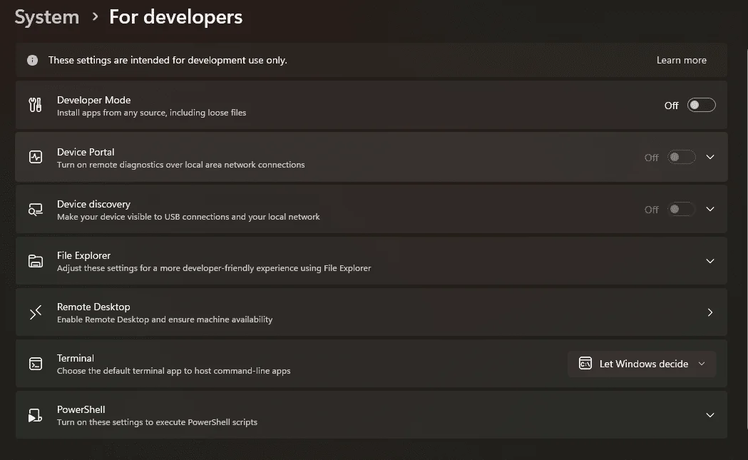This screenshot has width=748, height=460.
Task: Click the Terminal row icon
Action: pyautogui.click(x=36, y=364)
